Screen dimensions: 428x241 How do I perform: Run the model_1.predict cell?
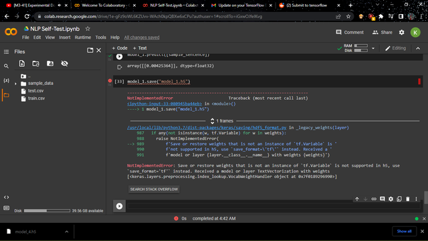click(x=119, y=56)
